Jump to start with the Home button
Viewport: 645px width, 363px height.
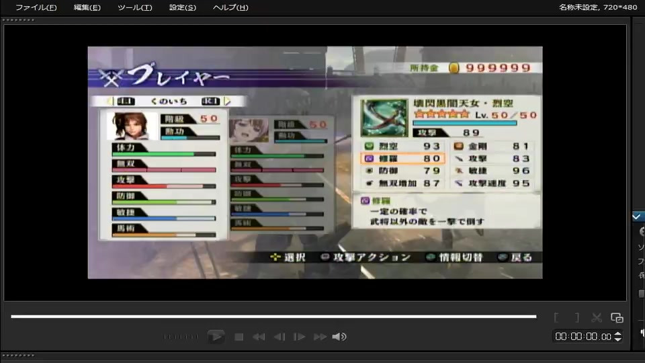click(258, 337)
